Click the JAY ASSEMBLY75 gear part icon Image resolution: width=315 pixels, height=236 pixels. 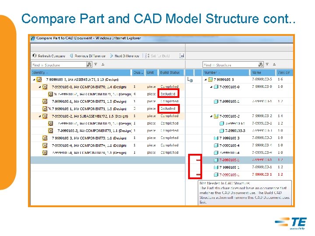(39, 80)
